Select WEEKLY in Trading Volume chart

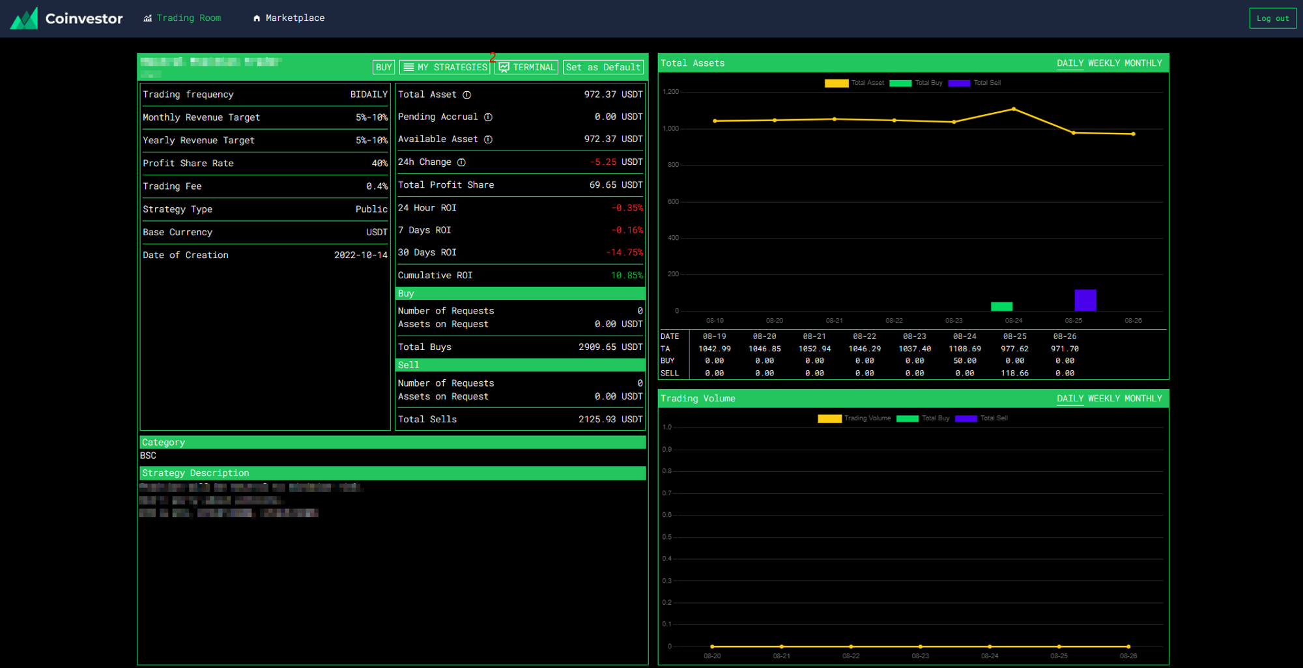click(1104, 399)
